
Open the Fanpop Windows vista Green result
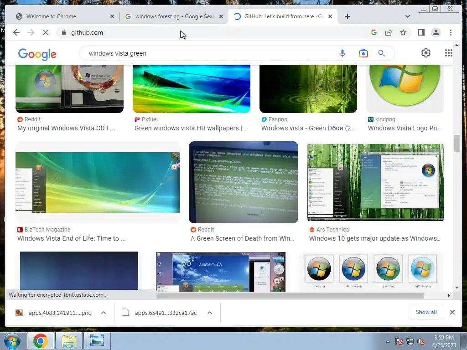308,128
